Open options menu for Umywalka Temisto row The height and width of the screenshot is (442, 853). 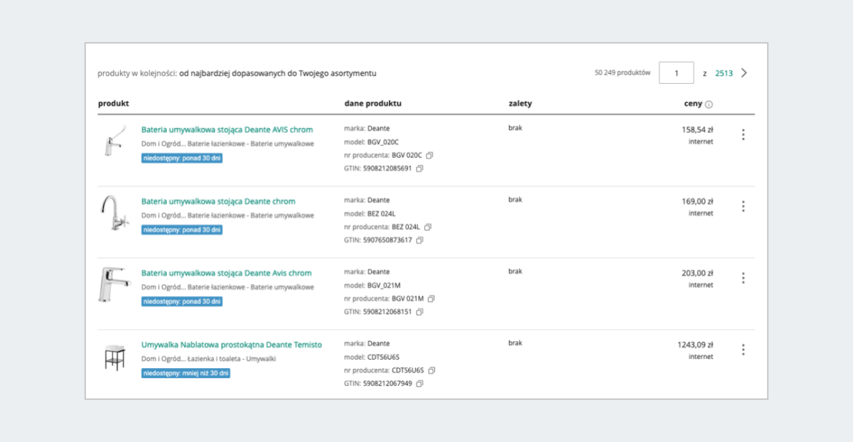(743, 350)
